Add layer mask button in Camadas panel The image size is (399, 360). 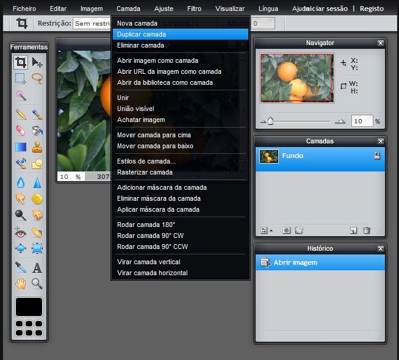click(286, 231)
